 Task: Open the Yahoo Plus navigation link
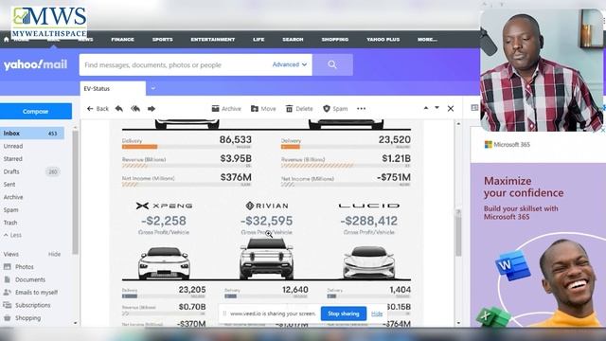coord(383,40)
